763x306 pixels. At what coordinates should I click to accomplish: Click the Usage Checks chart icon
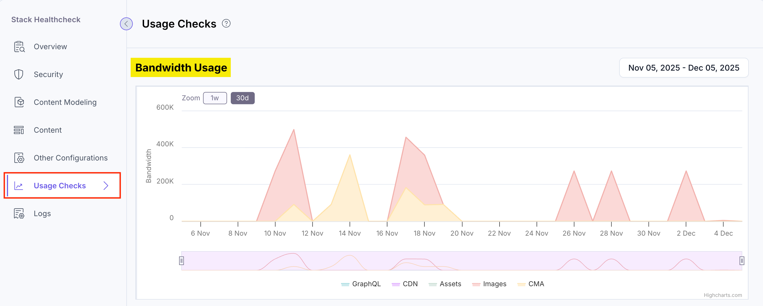[x=19, y=186]
